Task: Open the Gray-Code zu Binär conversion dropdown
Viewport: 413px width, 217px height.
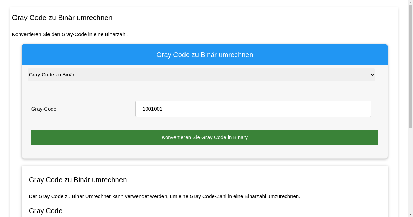Action: pos(201,75)
